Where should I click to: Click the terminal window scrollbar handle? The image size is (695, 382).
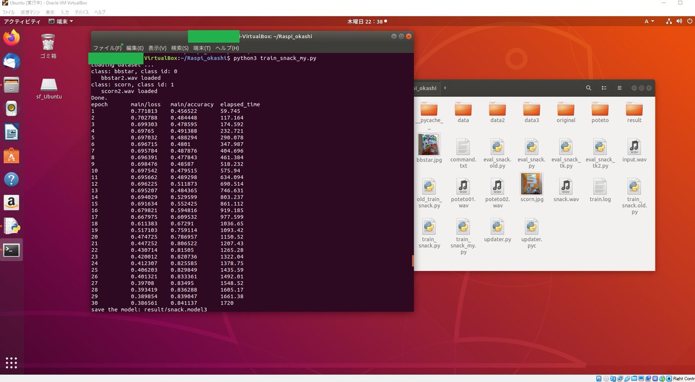(x=413, y=261)
